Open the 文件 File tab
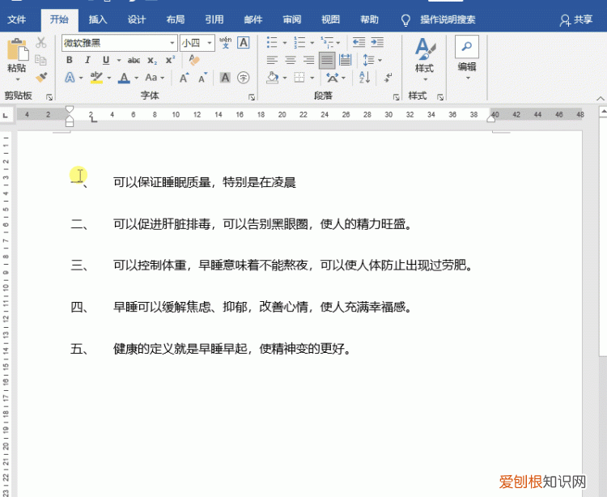The image size is (607, 497). (17, 19)
